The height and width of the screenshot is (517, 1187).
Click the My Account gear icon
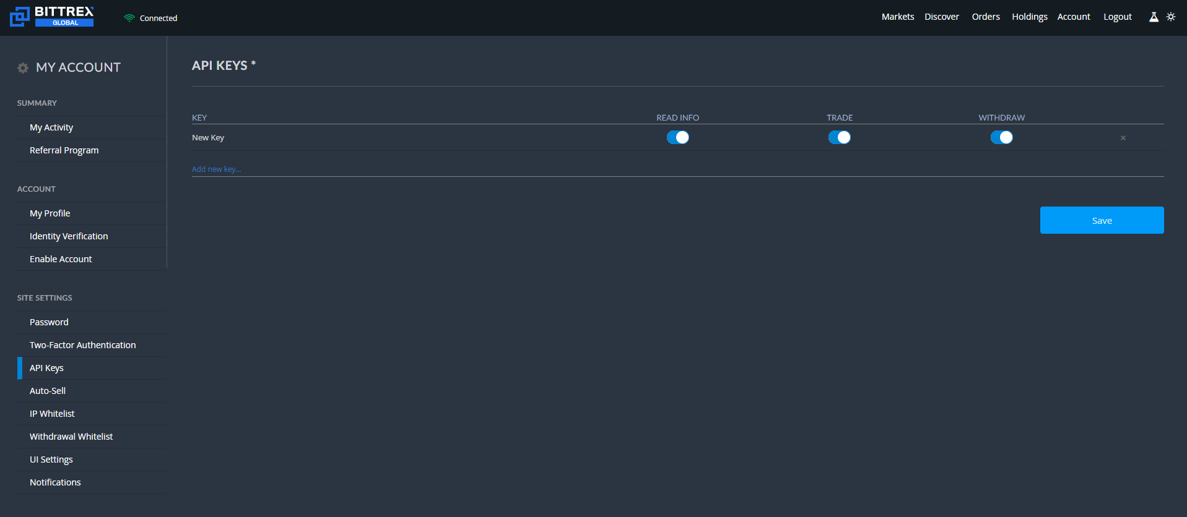tap(23, 68)
